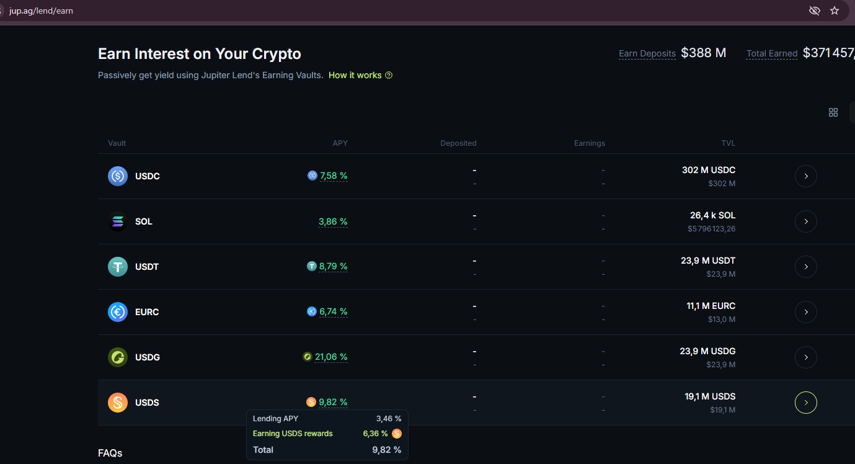The height and width of the screenshot is (464, 855).
Task: Select the SOL vault name
Action: pyautogui.click(x=144, y=221)
